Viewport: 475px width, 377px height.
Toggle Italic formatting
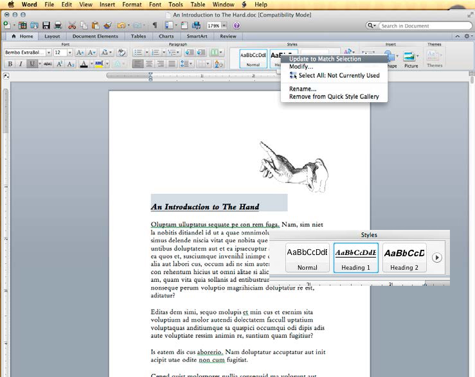(x=20, y=64)
